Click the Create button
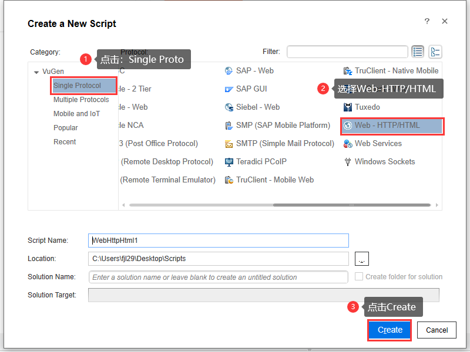Image resolution: width=470 pixels, height=352 pixels. 390,330
